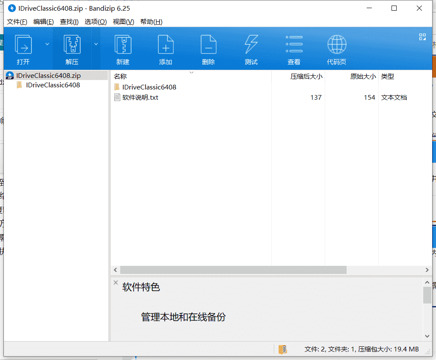Open the 视图(V) menu
Screen dimensions: 436x360
(x=124, y=22)
